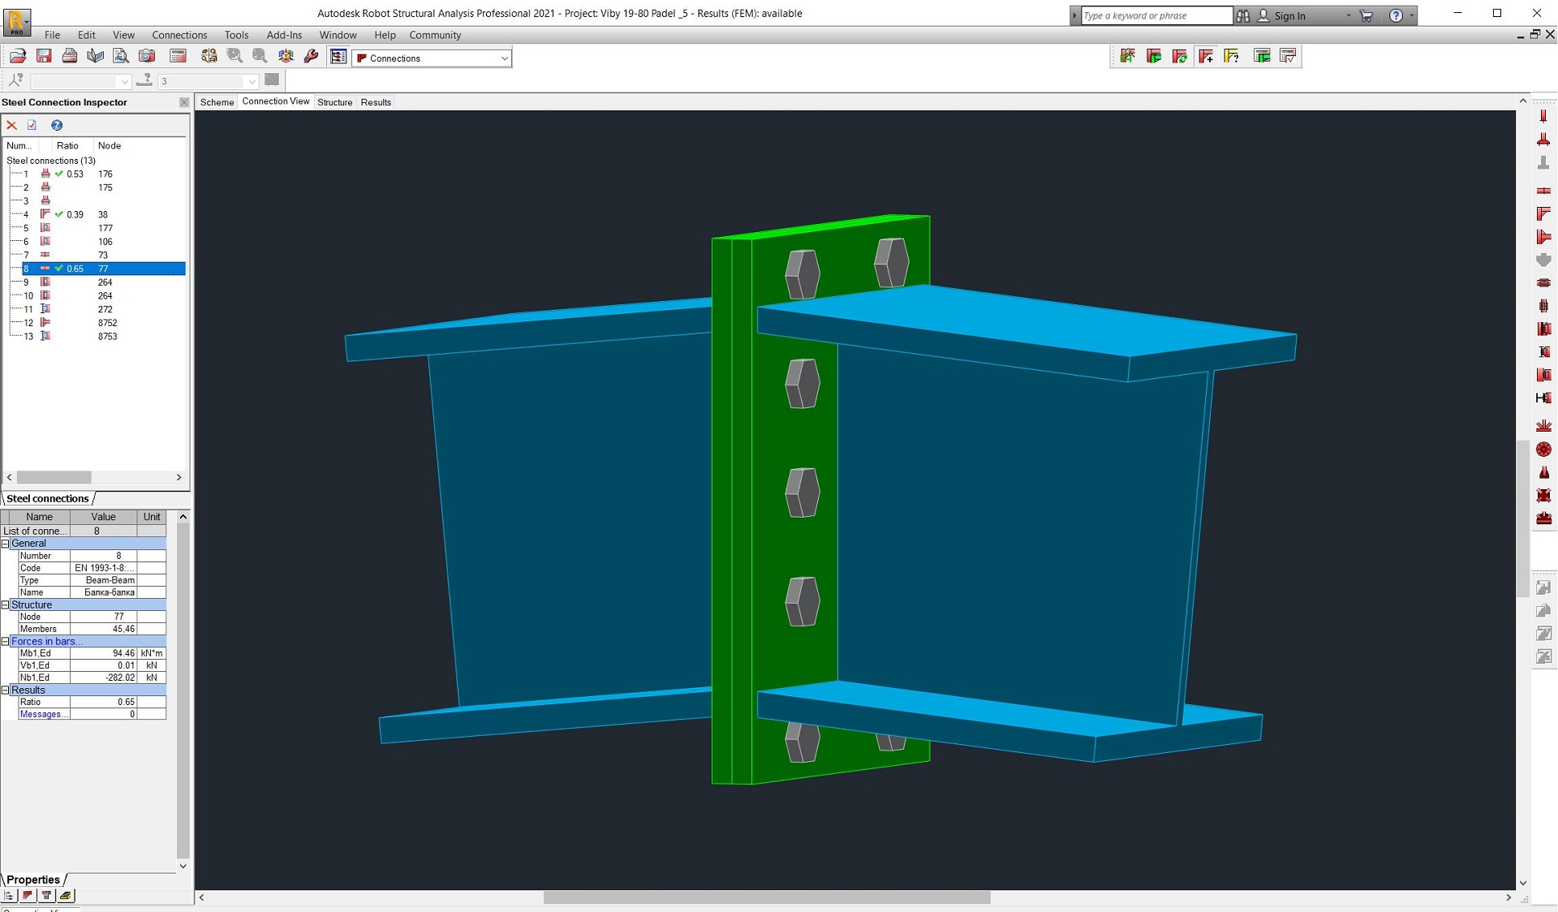Switch to the Results tab

pos(377,101)
